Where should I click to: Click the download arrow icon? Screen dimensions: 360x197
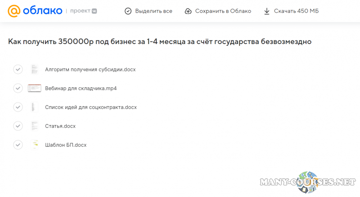267,11
